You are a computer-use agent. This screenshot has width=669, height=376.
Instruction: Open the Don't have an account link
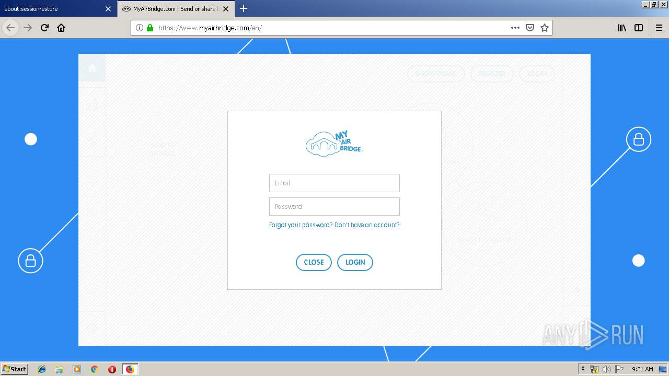(367, 225)
